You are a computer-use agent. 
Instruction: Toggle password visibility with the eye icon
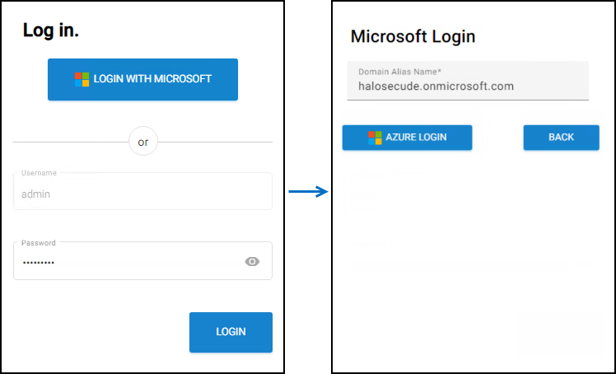[x=252, y=261]
